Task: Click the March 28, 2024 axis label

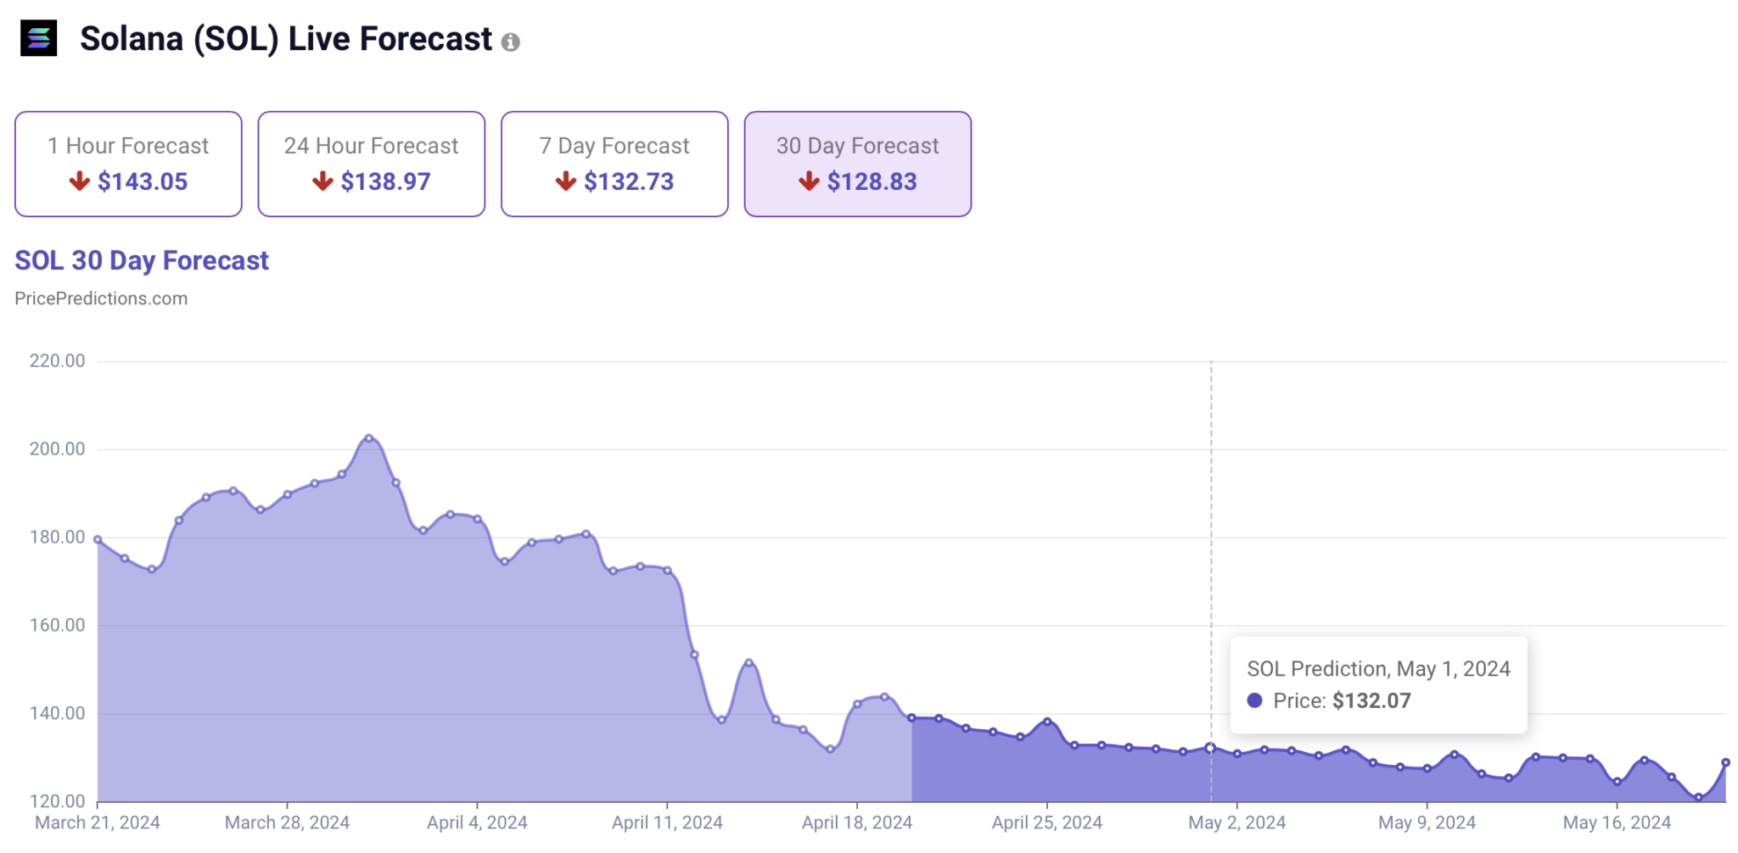Action: pyautogui.click(x=287, y=822)
